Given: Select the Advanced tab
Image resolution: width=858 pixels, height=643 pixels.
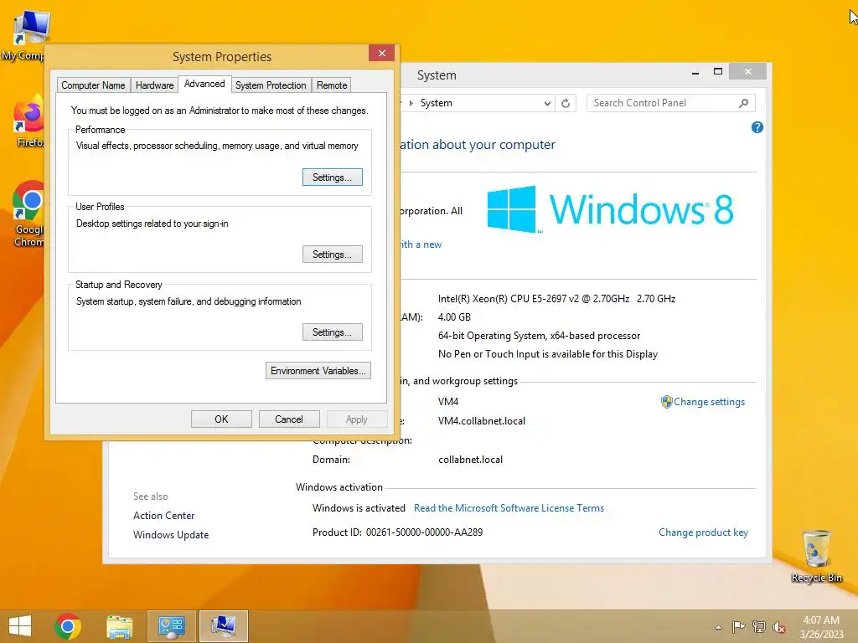Looking at the screenshot, I should [204, 84].
